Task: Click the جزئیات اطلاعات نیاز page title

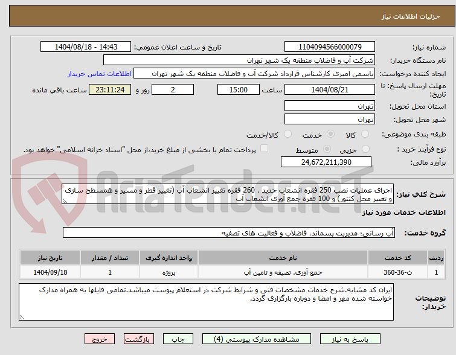Action: (x=410, y=16)
